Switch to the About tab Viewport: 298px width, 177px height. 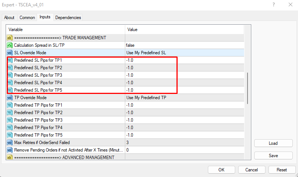tap(9, 18)
